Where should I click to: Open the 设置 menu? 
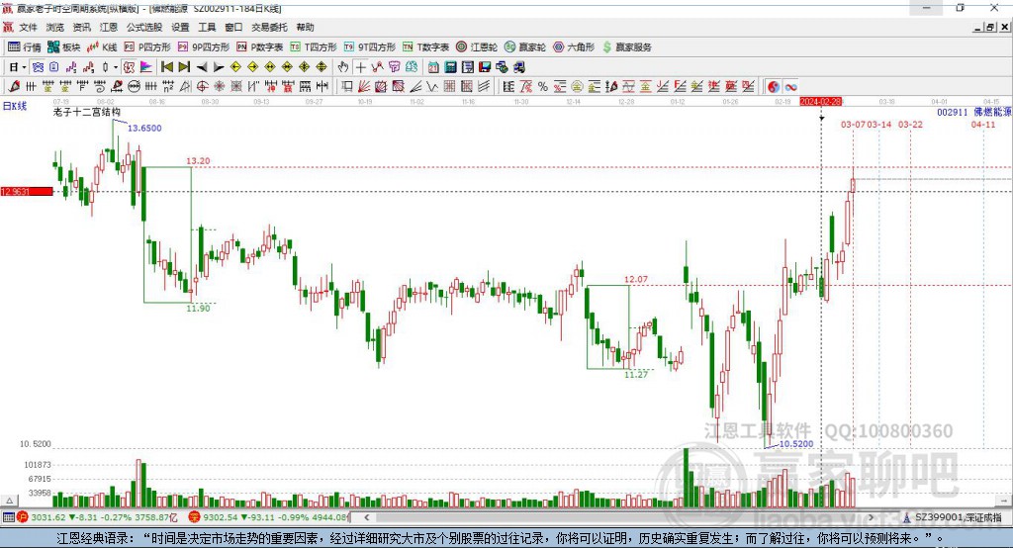pyautogui.click(x=180, y=27)
